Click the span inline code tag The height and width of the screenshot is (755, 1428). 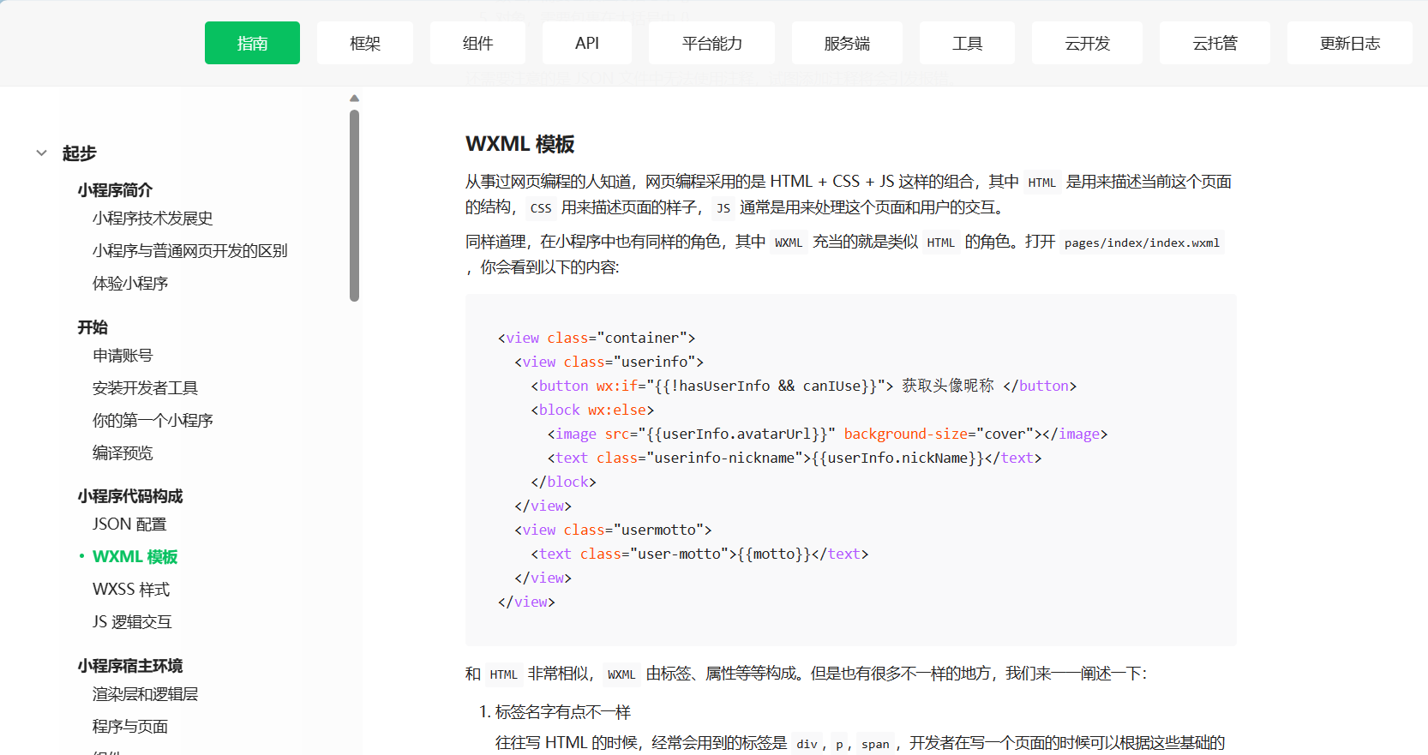(x=875, y=744)
